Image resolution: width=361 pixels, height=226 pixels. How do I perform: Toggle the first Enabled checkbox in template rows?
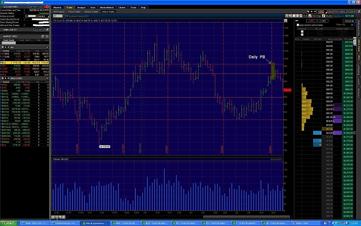pos(302,32)
